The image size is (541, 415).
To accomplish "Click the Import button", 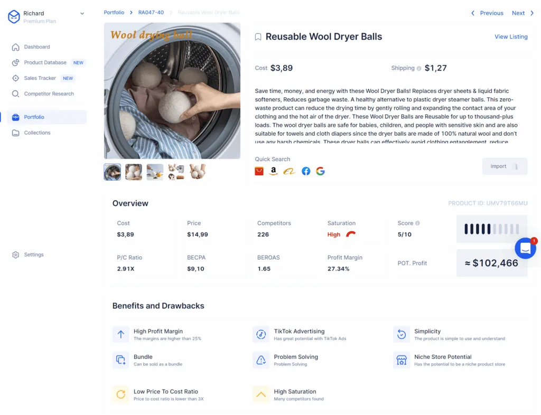I will click(x=504, y=166).
